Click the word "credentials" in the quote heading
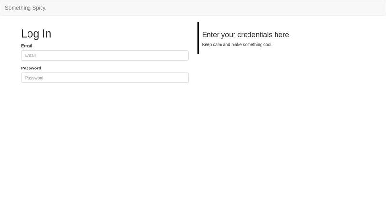The height and width of the screenshot is (217, 386). pos(255,35)
